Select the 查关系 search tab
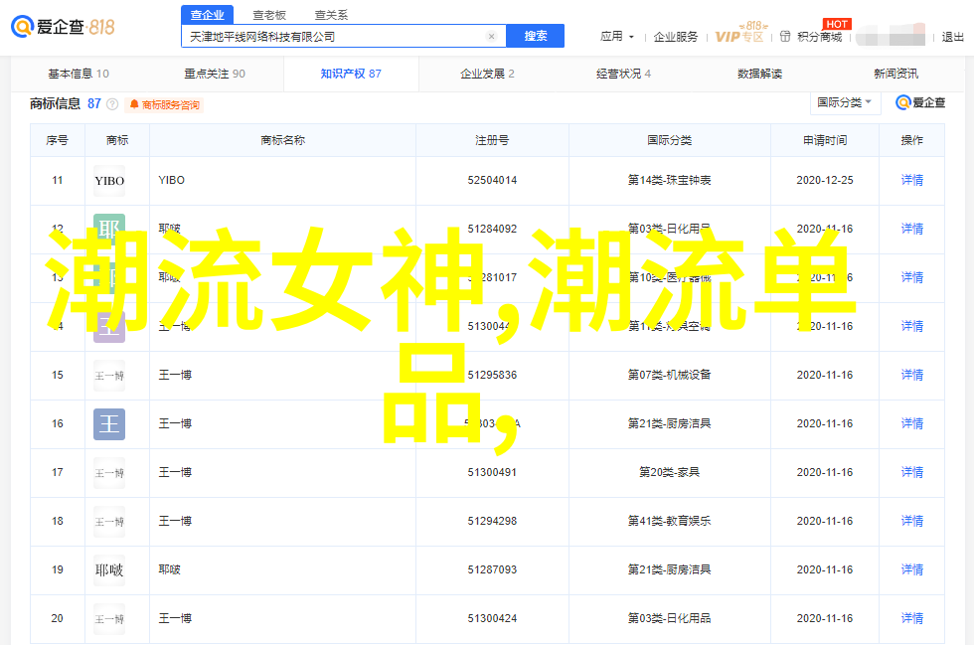Viewport: 974px width, 645px height. pyautogui.click(x=331, y=15)
